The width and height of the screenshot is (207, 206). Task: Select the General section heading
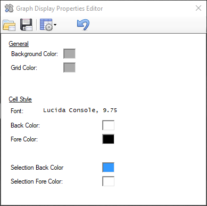point(19,44)
